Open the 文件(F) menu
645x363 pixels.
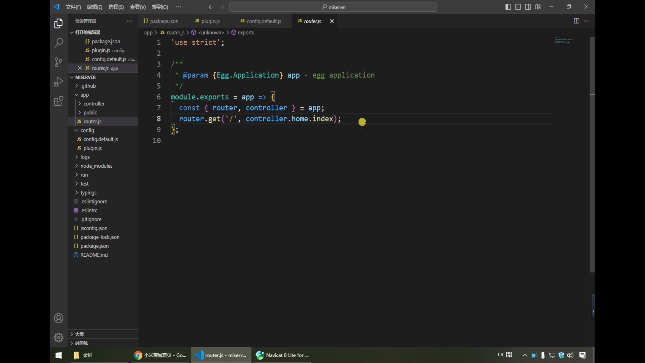click(x=73, y=7)
